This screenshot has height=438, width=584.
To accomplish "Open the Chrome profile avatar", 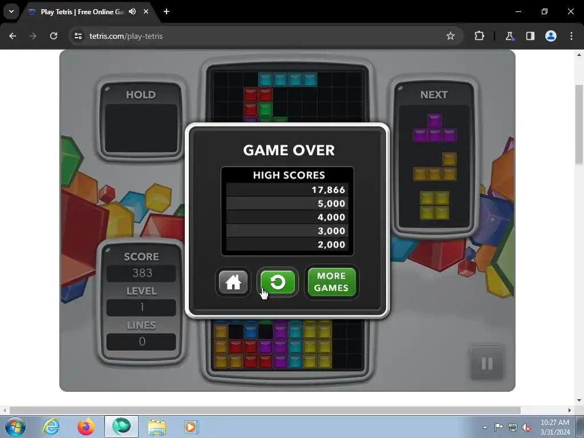I will click(x=551, y=36).
